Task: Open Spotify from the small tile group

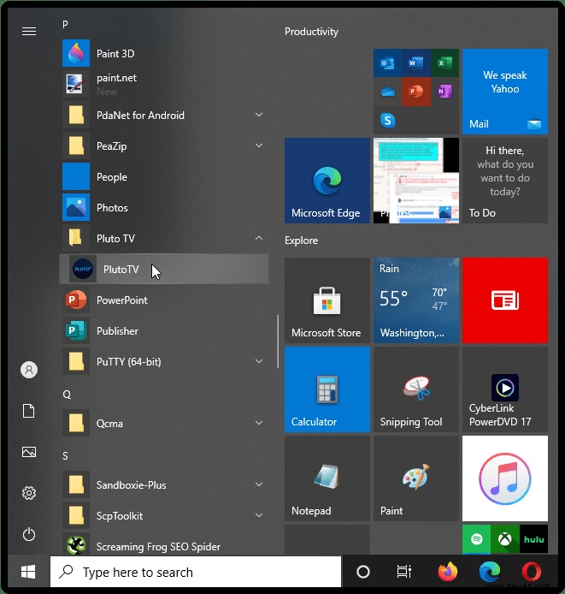Action: click(x=476, y=538)
